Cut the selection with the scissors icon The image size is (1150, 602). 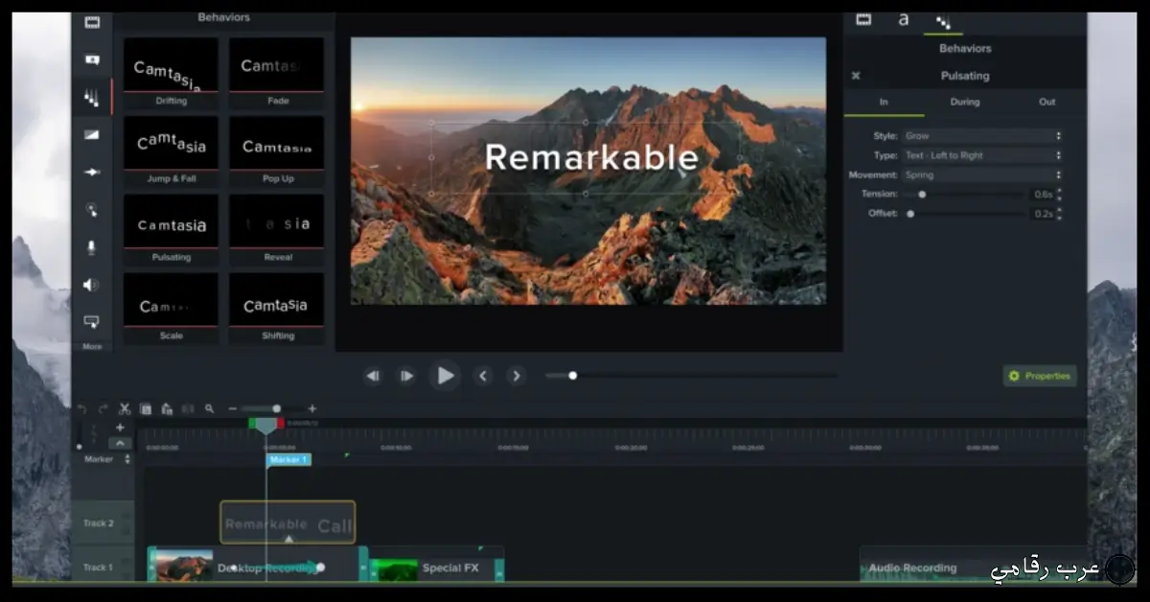click(x=125, y=409)
